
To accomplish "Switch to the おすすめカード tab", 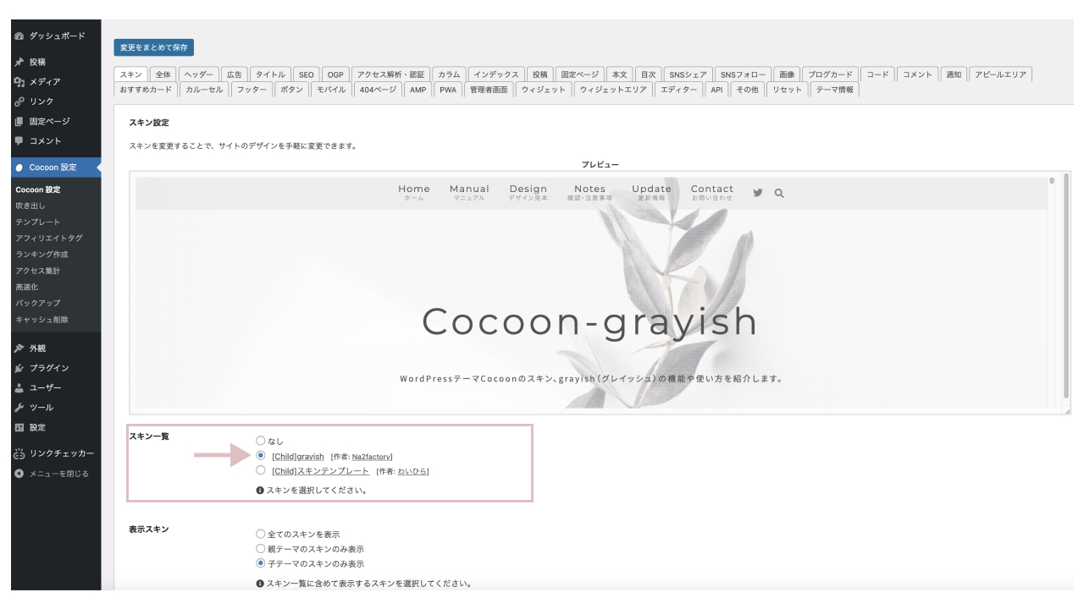I will tap(146, 90).
